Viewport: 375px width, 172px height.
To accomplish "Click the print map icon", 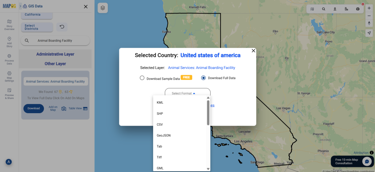I will [358, 9].
